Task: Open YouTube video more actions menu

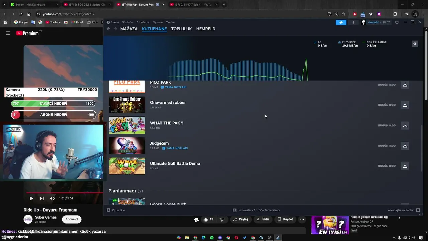Action: click(x=302, y=219)
